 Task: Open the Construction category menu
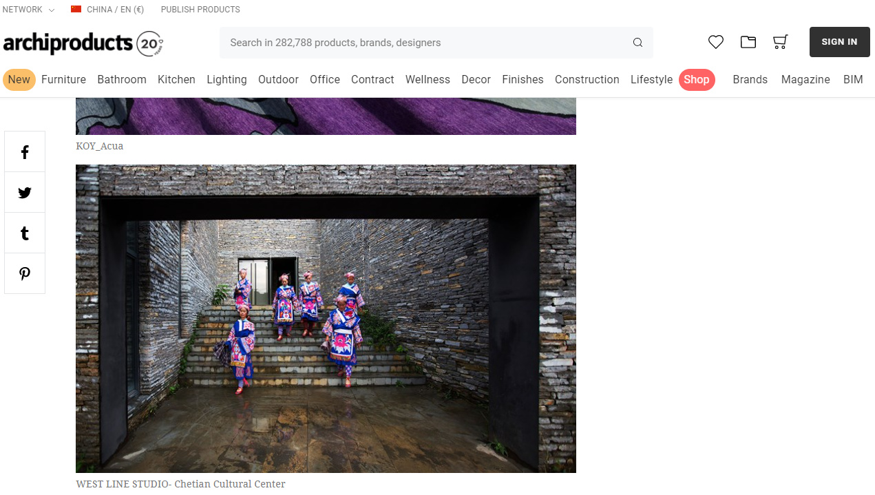[x=587, y=80]
